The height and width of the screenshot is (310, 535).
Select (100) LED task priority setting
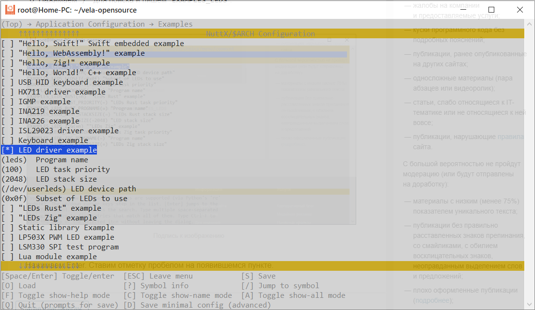[56, 170]
